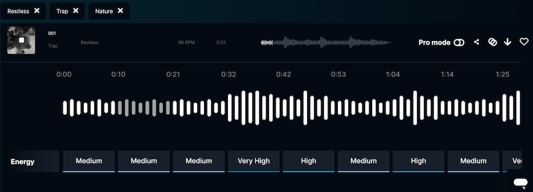Viewport: 533px width, 192px height.
Task: Remove the Restless filter tag
Action: 37,10
